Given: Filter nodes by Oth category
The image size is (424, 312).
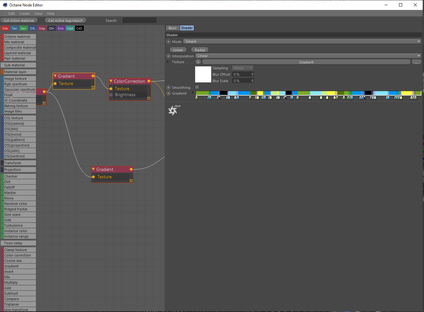Looking at the screenshot, I should 51,29.
